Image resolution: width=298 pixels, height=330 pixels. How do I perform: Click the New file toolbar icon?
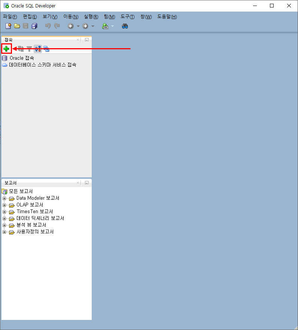point(9,26)
